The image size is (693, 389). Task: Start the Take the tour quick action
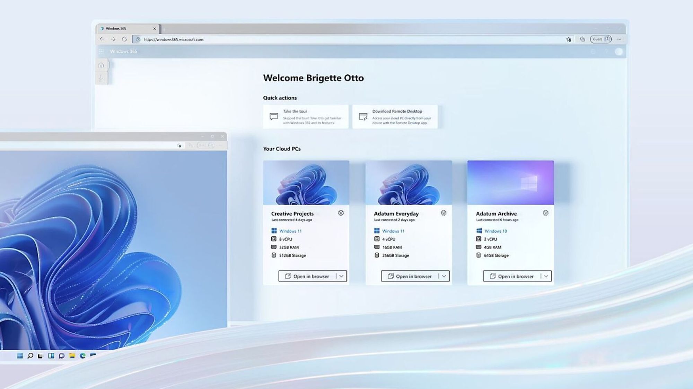(306, 117)
